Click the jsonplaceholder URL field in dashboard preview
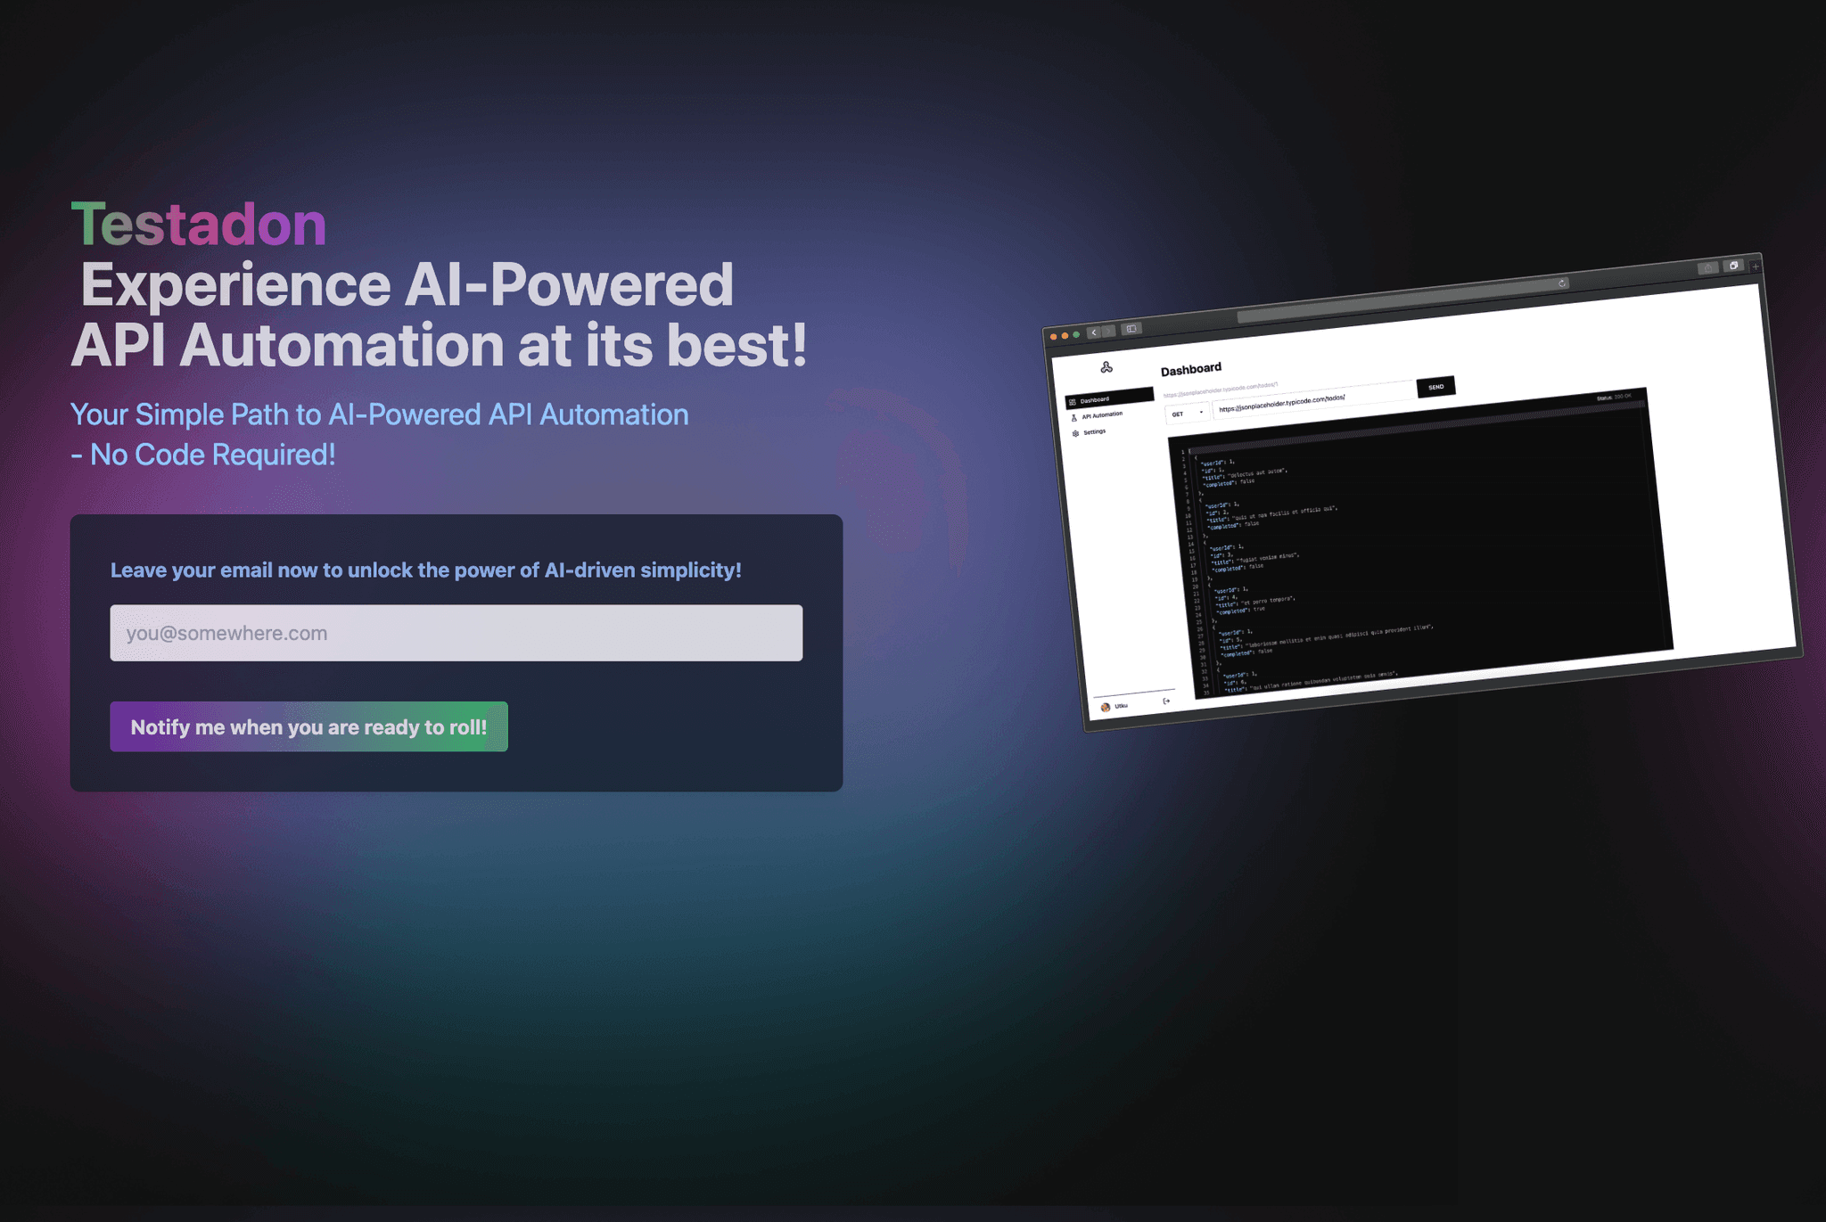The width and height of the screenshot is (1826, 1222). tap(1314, 401)
